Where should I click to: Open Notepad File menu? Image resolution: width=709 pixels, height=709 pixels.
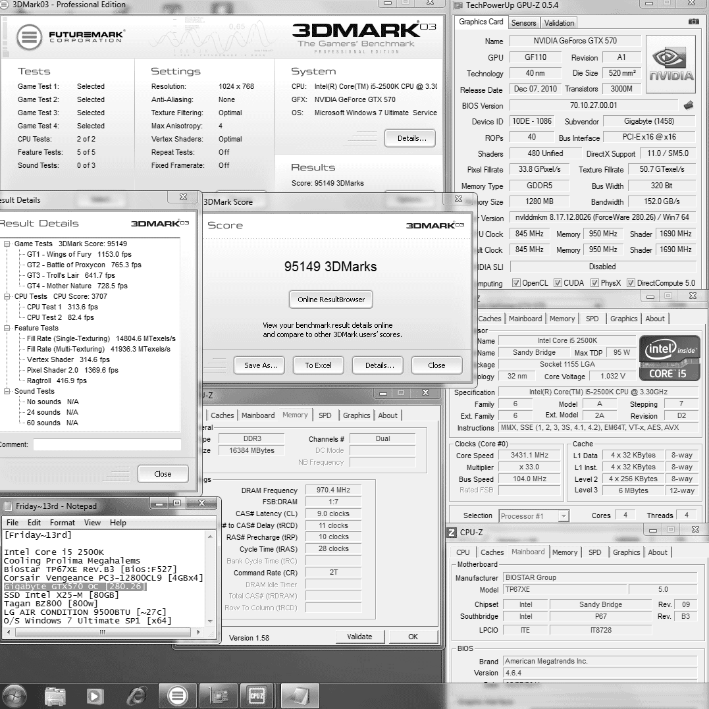coord(13,522)
